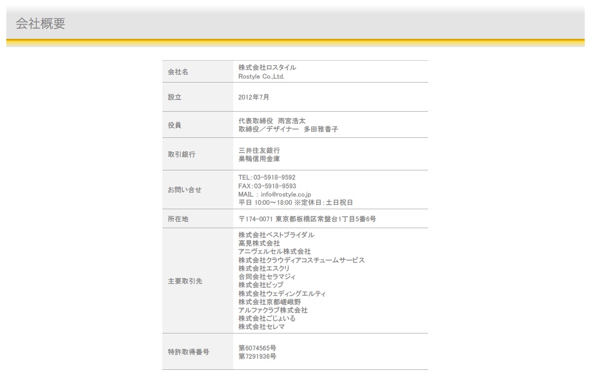Select the 取引銀行 row label
Screen dimensions: 592x382
coord(181,154)
